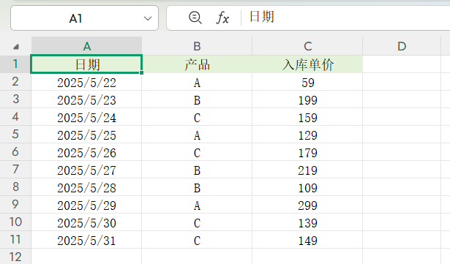The image size is (450, 264).
Task: Click the select-all corner triangle
Action: 16,47
